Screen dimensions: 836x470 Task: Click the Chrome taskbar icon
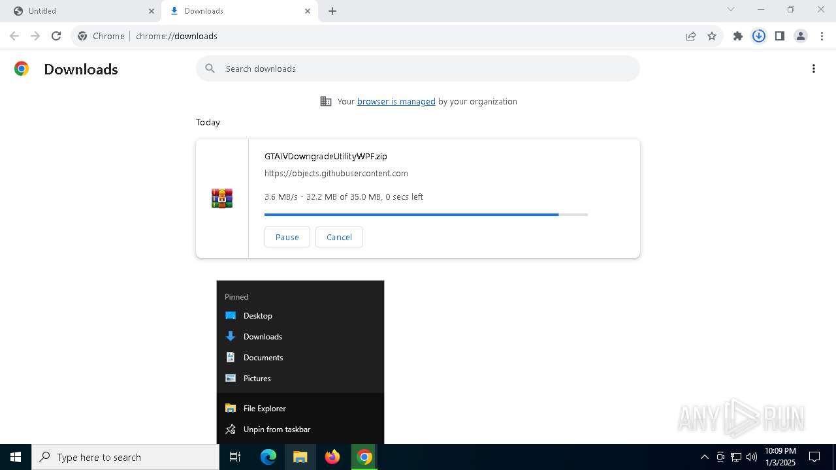364,457
